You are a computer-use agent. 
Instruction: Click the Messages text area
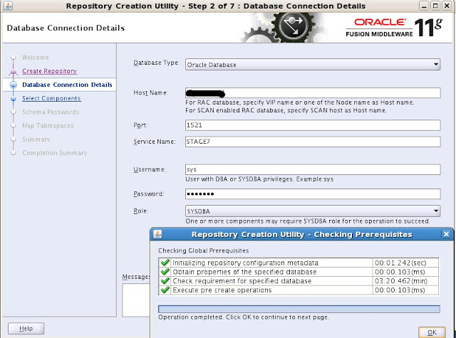pyautogui.click(x=136, y=300)
